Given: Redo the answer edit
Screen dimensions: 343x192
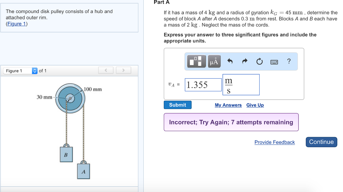Looking at the screenshot, I should click(245, 61).
